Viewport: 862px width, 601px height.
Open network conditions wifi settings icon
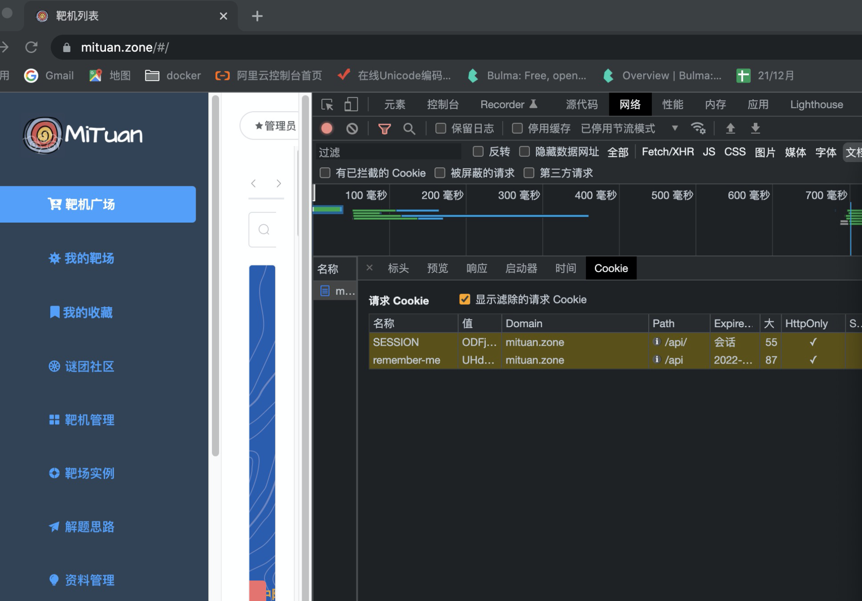698,128
